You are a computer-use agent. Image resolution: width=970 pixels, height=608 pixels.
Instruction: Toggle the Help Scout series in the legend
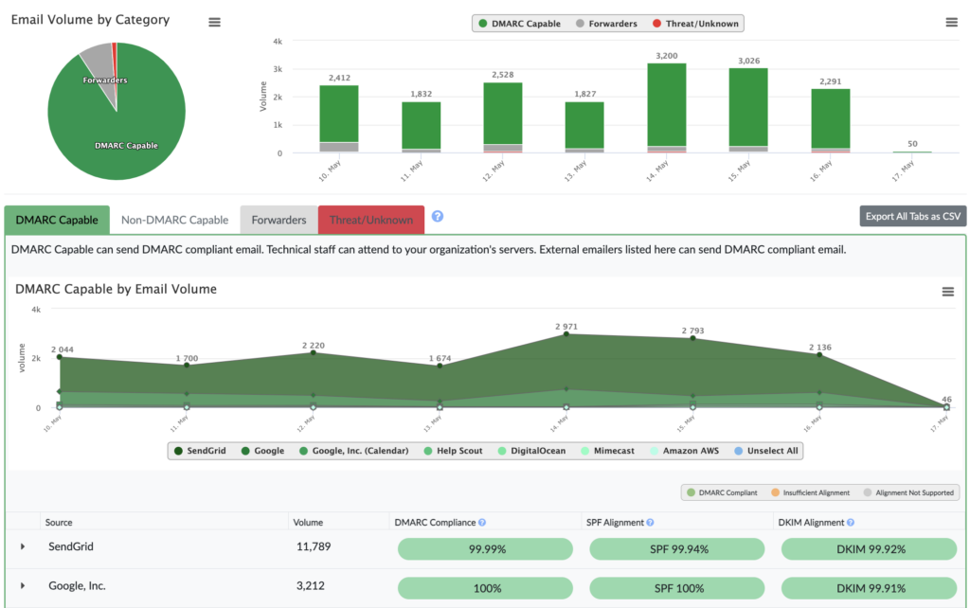pos(457,451)
